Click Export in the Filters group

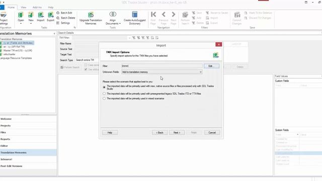[x=211, y=23]
